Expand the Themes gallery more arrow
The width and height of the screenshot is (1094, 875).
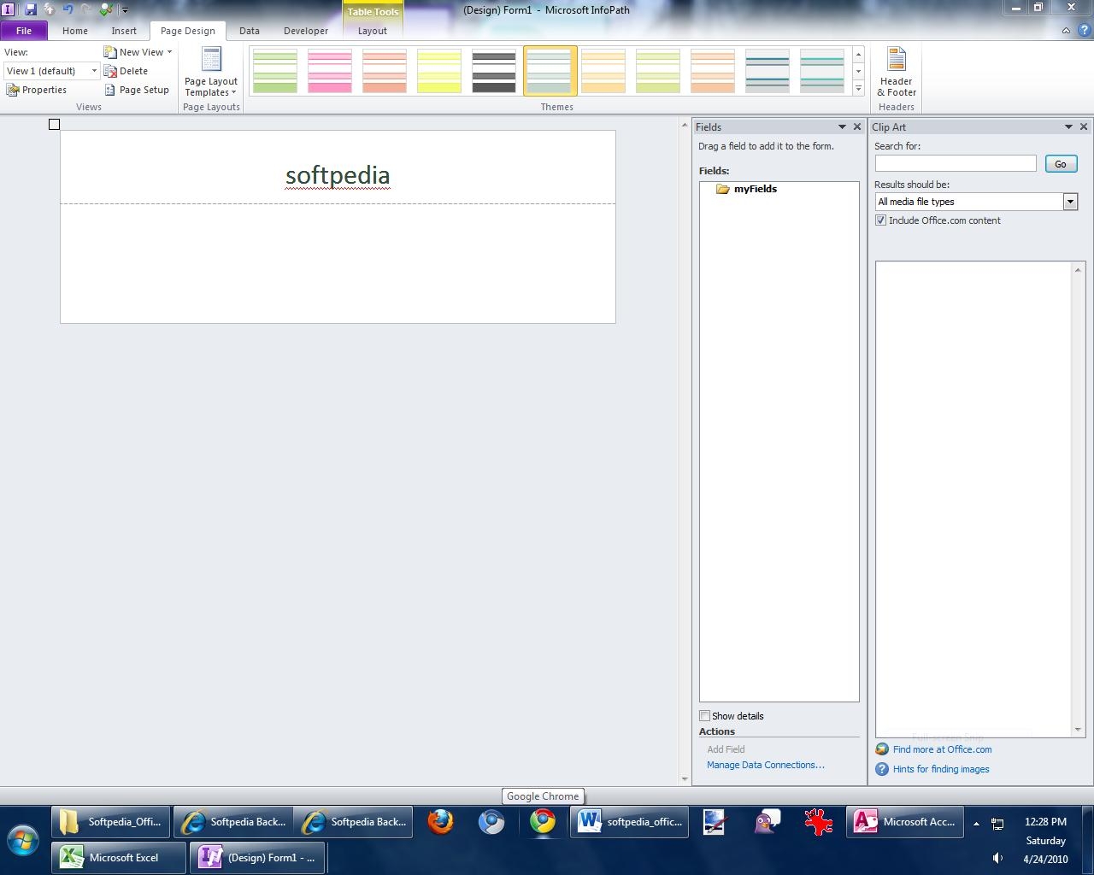pyautogui.click(x=858, y=89)
